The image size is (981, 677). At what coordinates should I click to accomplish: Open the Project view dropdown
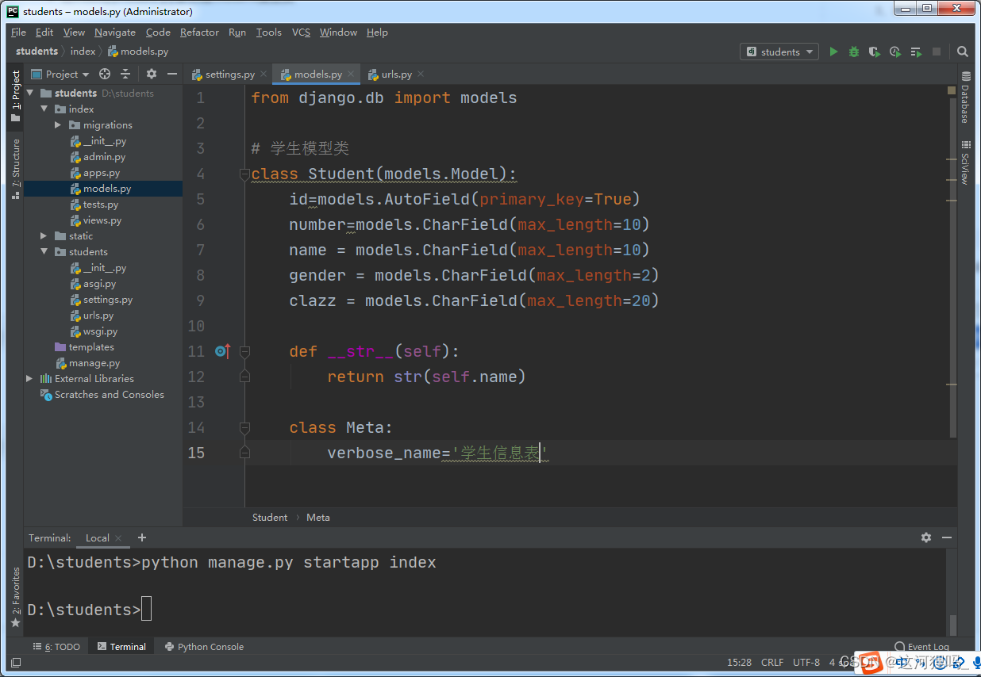click(61, 74)
